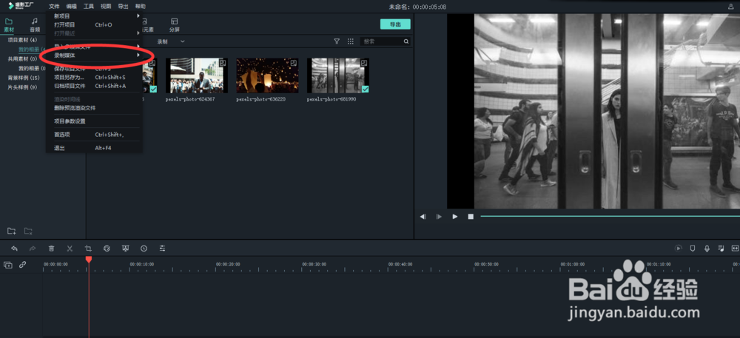The image size is (740, 338).
Task: Click the red timeline playhead
Action: click(x=88, y=260)
